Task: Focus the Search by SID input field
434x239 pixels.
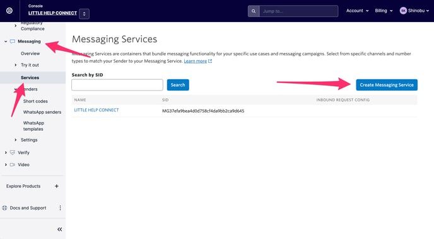Action: pos(117,85)
